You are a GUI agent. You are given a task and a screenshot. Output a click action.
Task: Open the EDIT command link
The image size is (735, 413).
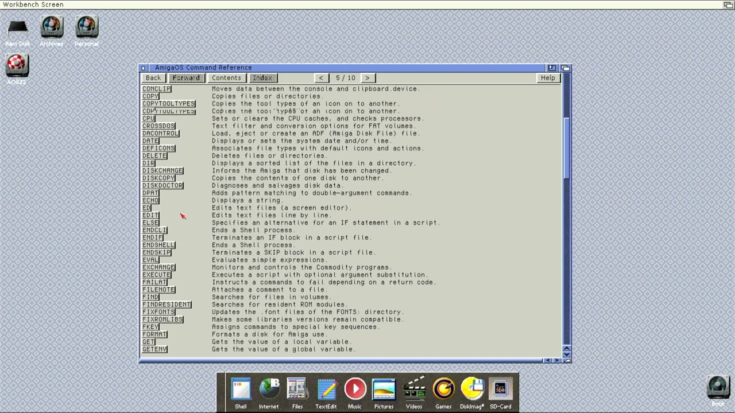(150, 216)
